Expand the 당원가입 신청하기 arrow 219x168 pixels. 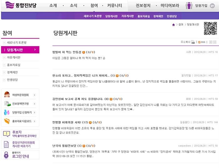coord(34,112)
